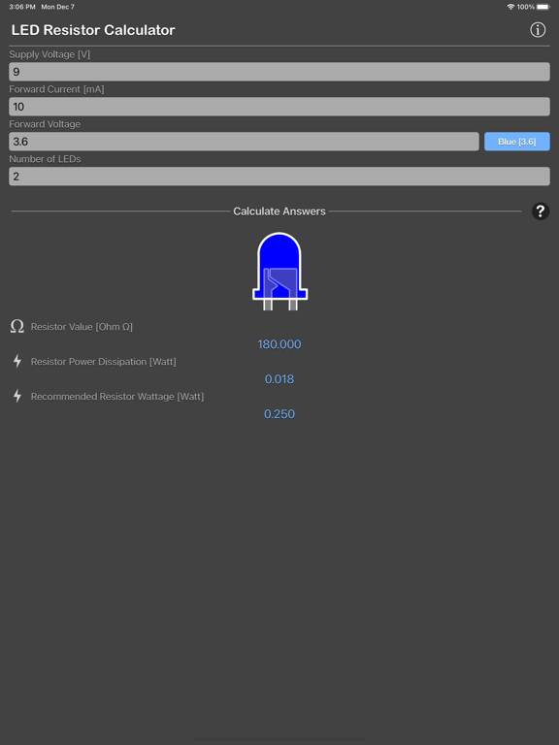The image size is (559, 745).
Task: Select the 0.250 recommended wattage result
Action: point(279,414)
